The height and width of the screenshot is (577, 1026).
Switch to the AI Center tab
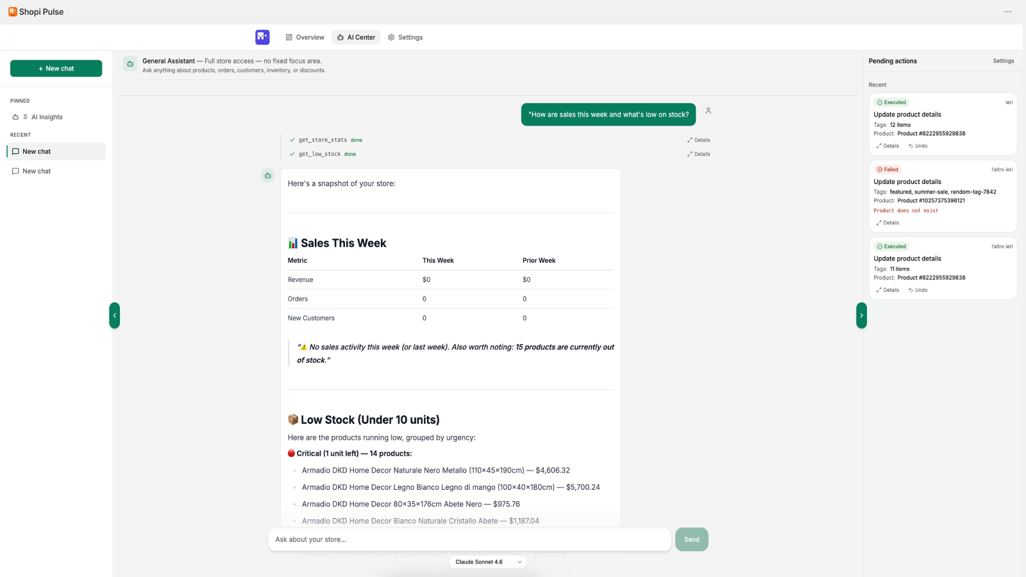pyautogui.click(x=356, y=37)
